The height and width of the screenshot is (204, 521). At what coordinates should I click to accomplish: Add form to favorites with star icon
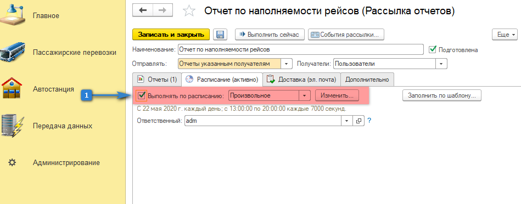(189, 11)
